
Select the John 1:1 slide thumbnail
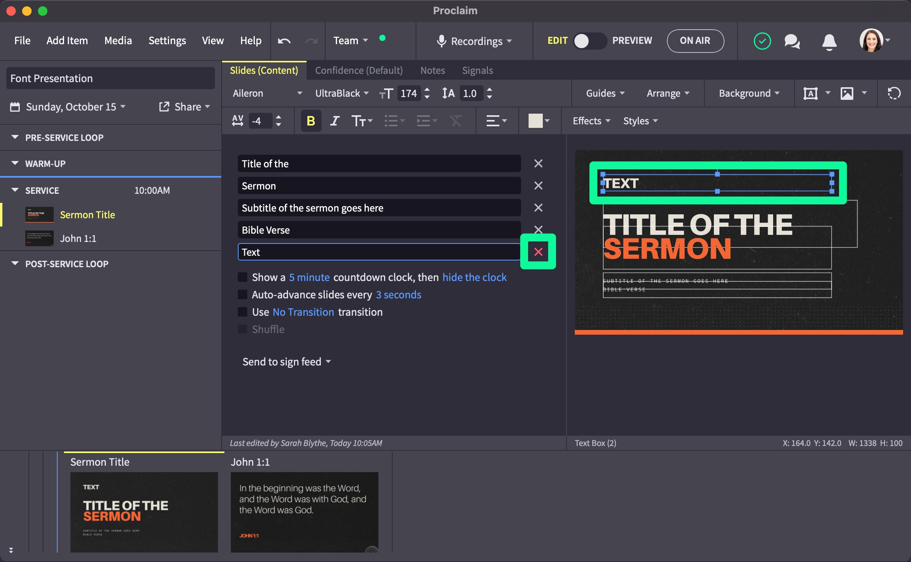click(x=304, y=512)
